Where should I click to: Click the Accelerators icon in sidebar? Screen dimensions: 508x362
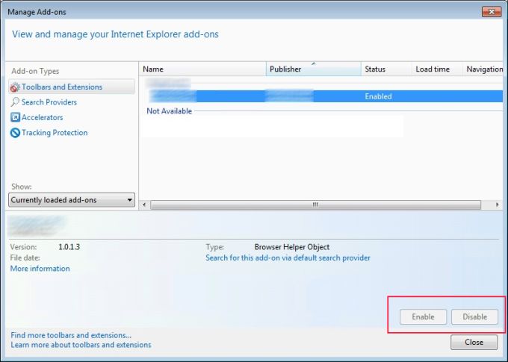point(15,118)
